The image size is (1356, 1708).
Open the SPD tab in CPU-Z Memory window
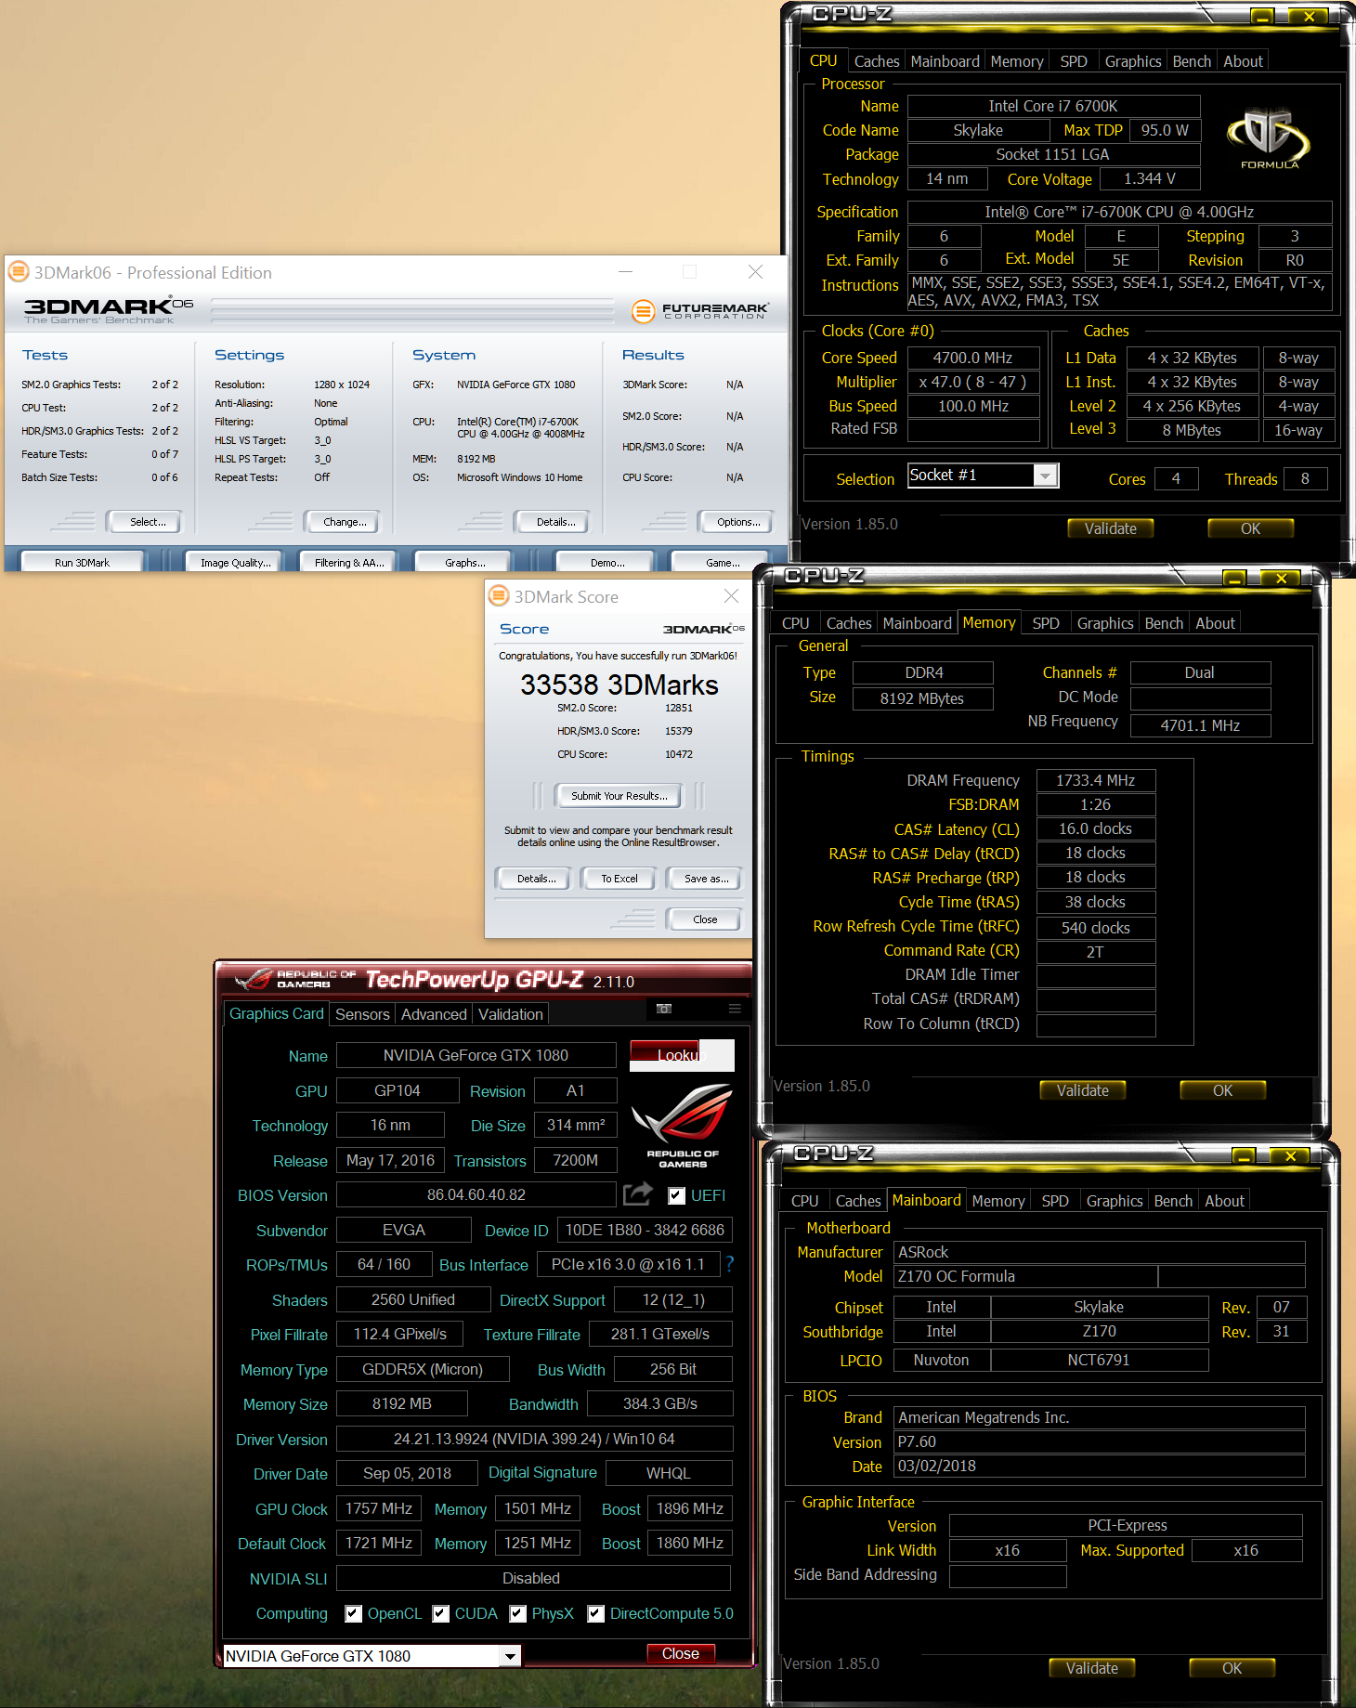point(1046,623)
